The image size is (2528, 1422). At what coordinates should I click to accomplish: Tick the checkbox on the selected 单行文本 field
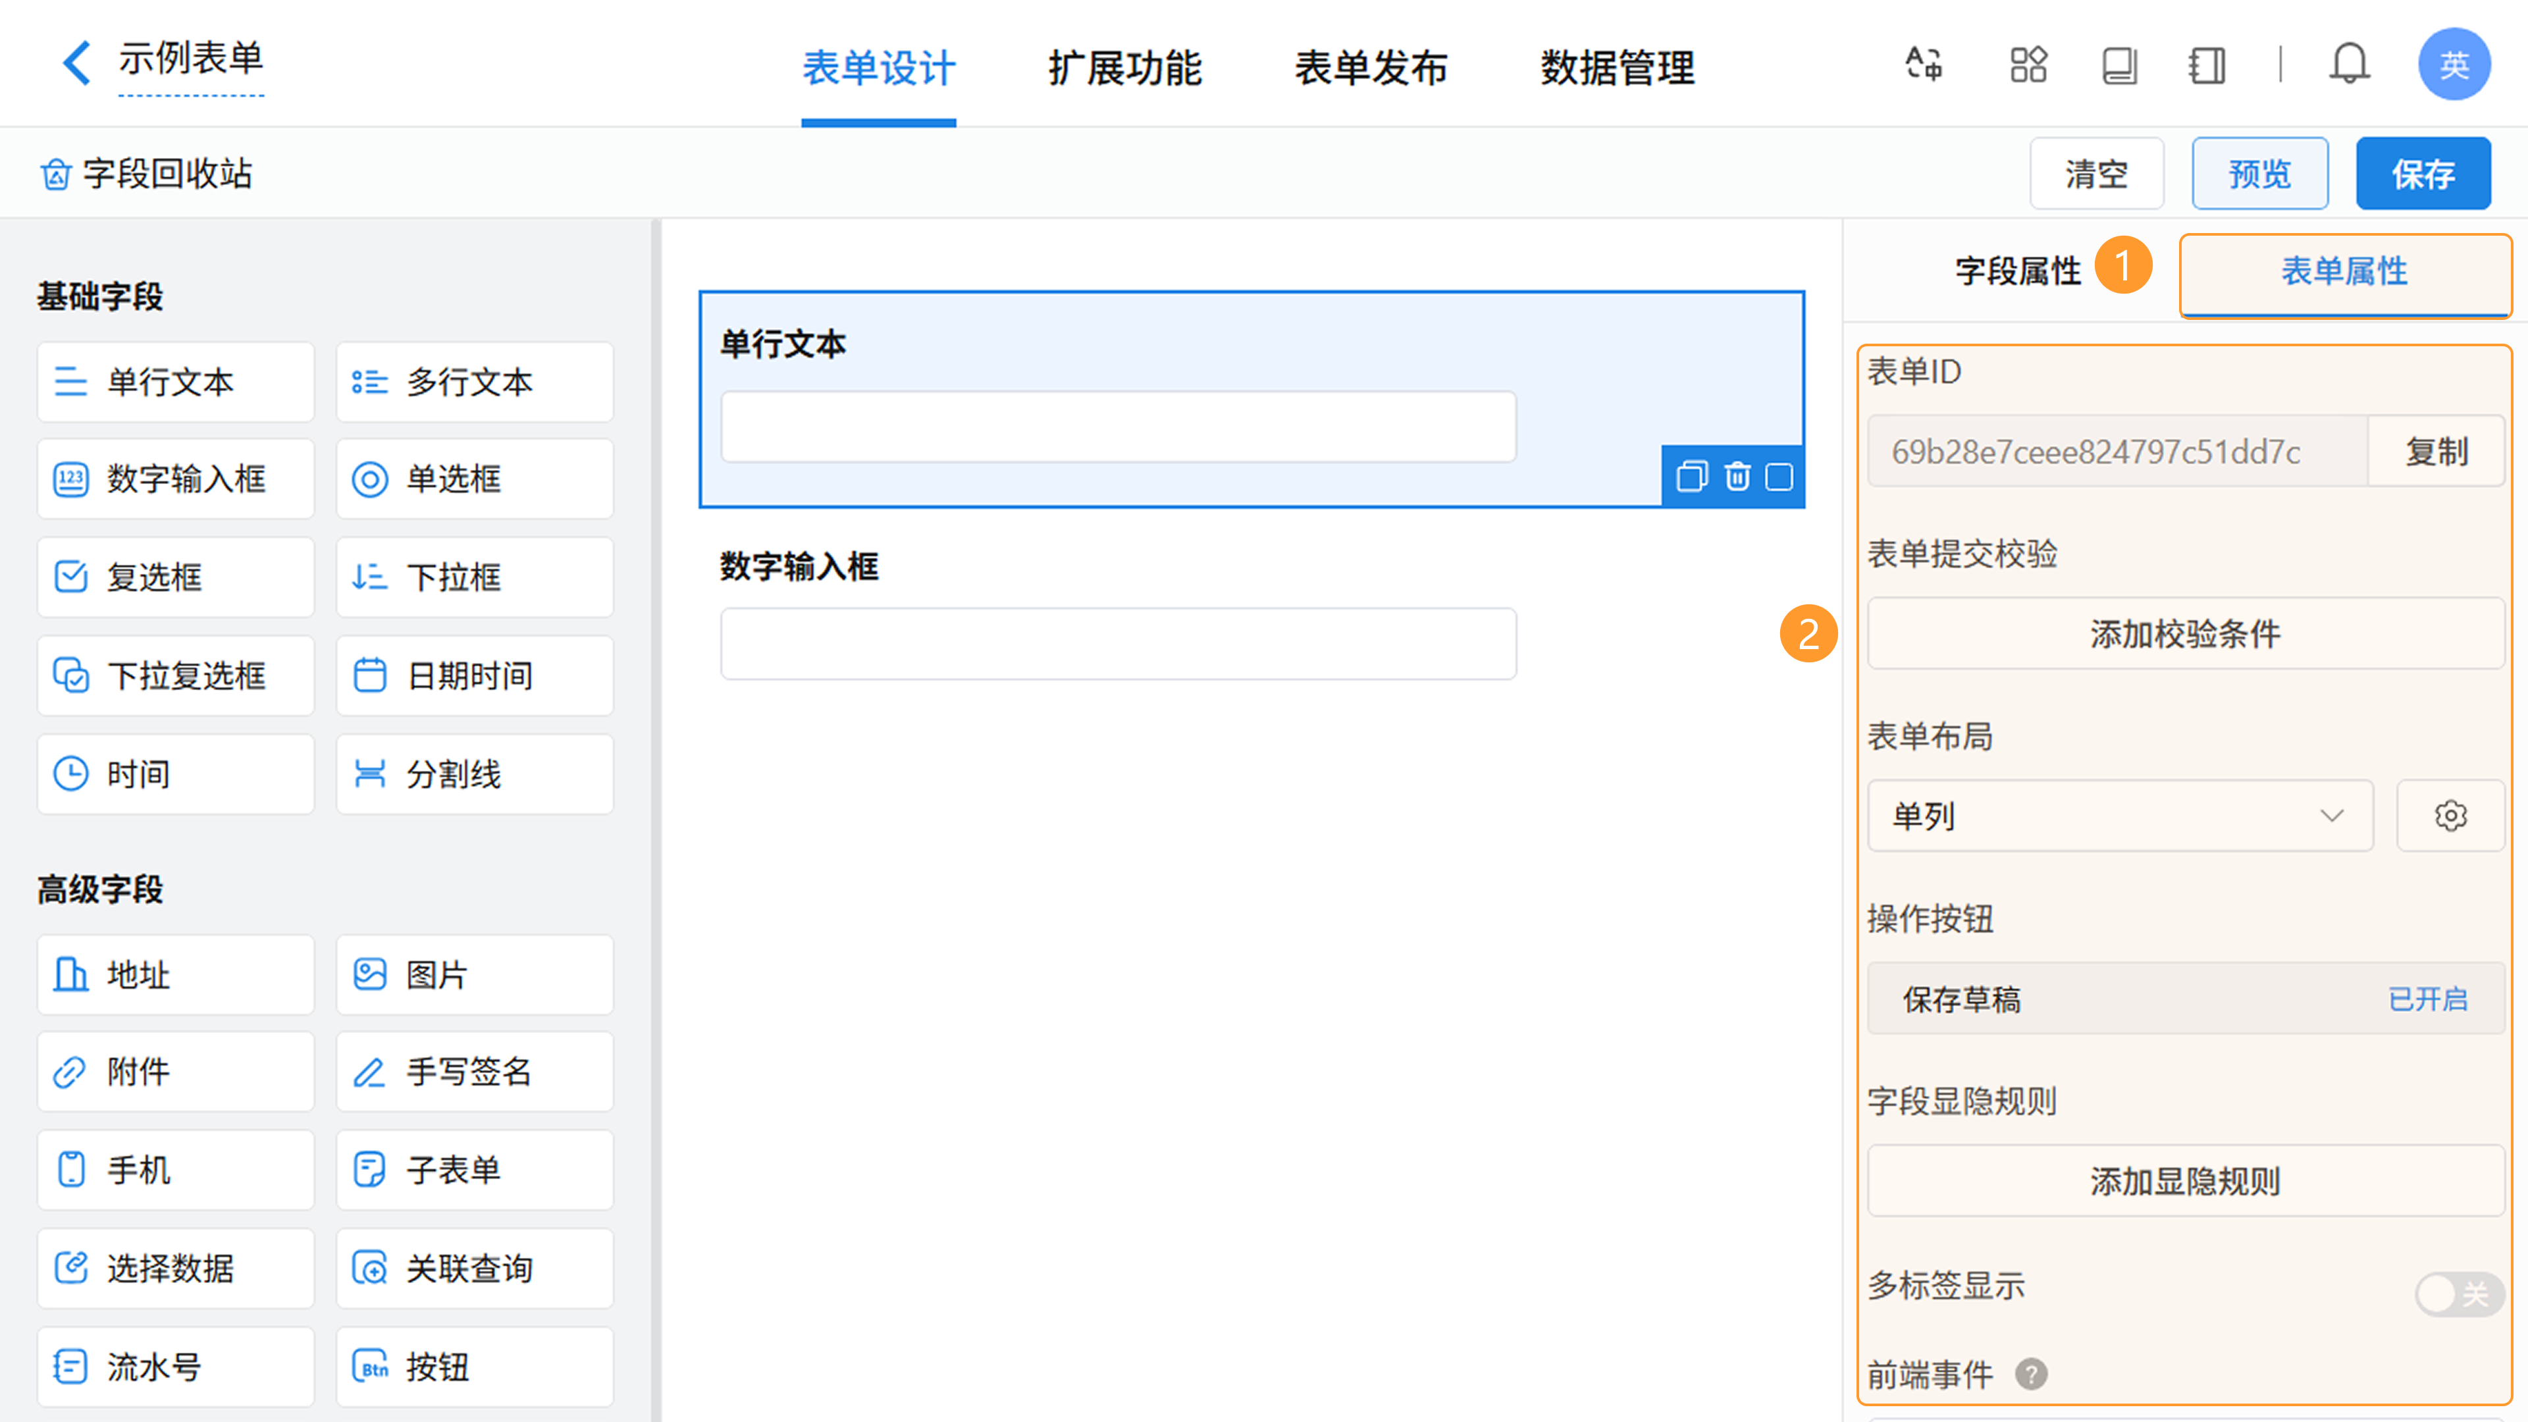pyautogui.click(x=1779, y=477)
